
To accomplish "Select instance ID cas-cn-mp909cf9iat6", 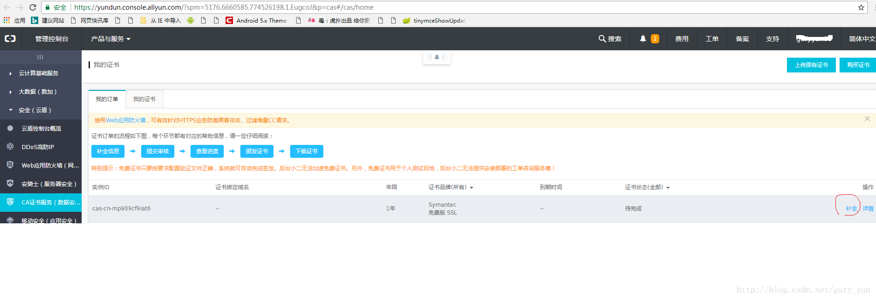I will (x=121, y=209).
